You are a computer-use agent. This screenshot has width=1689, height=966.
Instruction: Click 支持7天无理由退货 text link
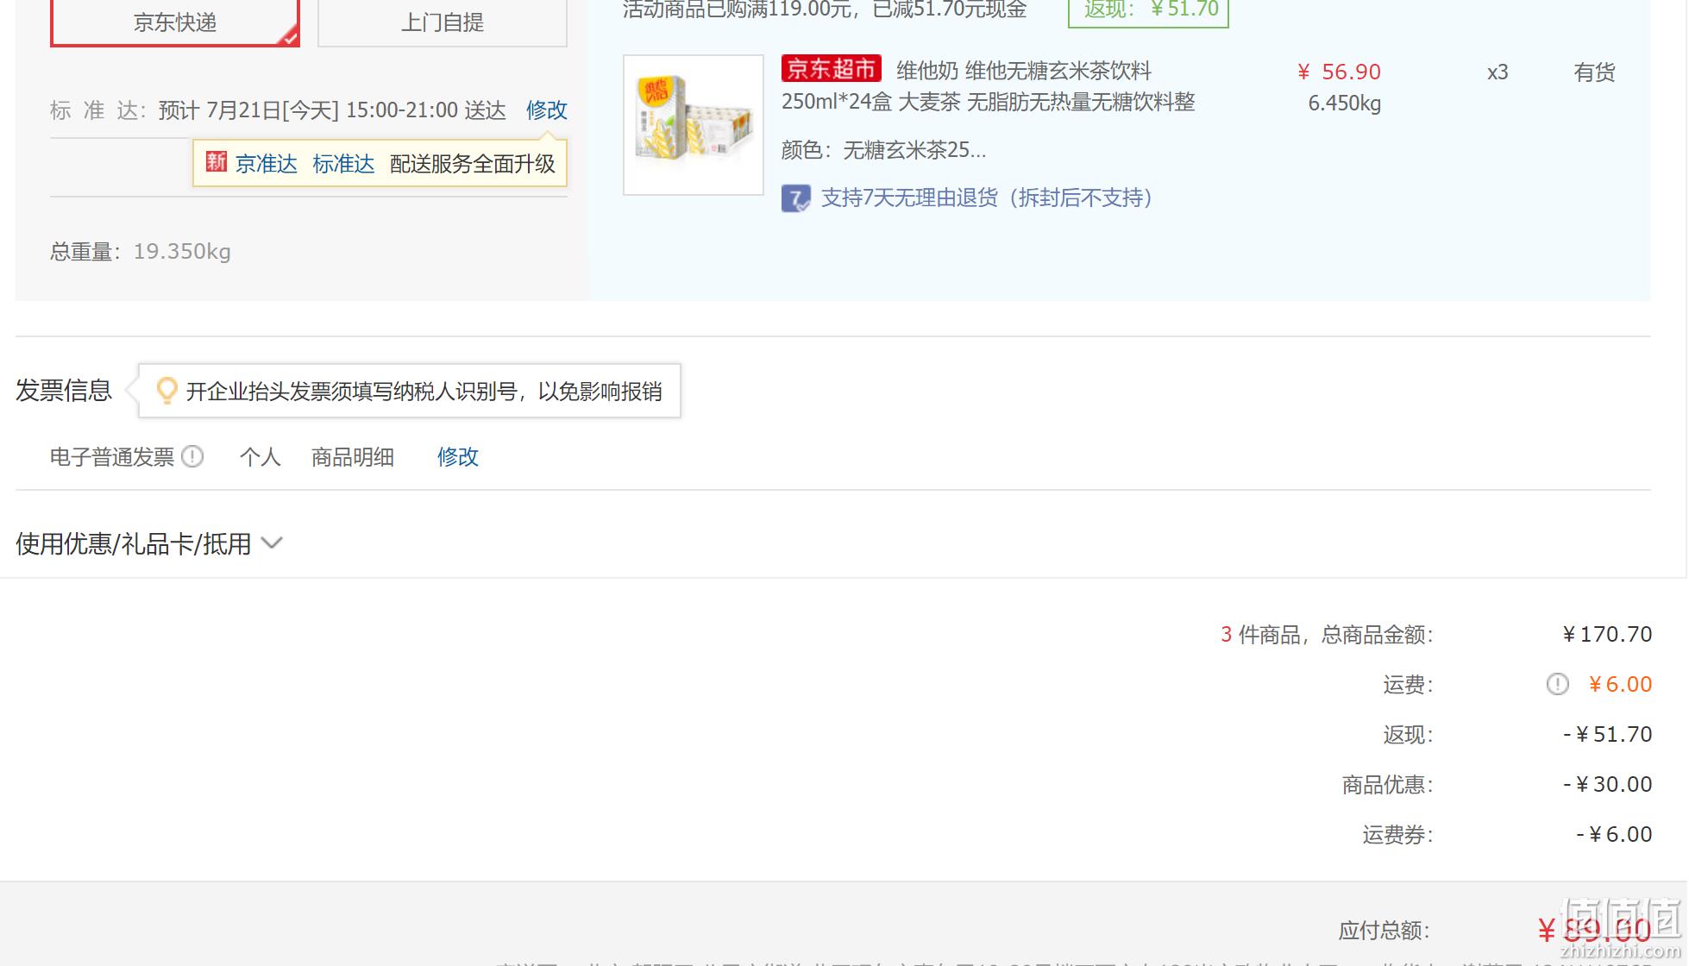click(x=987, y=198)
